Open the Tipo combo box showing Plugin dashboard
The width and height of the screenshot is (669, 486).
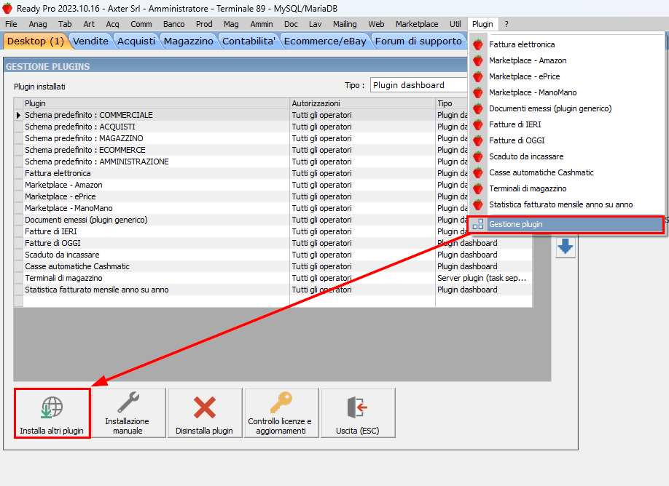[x=418, y=85]
